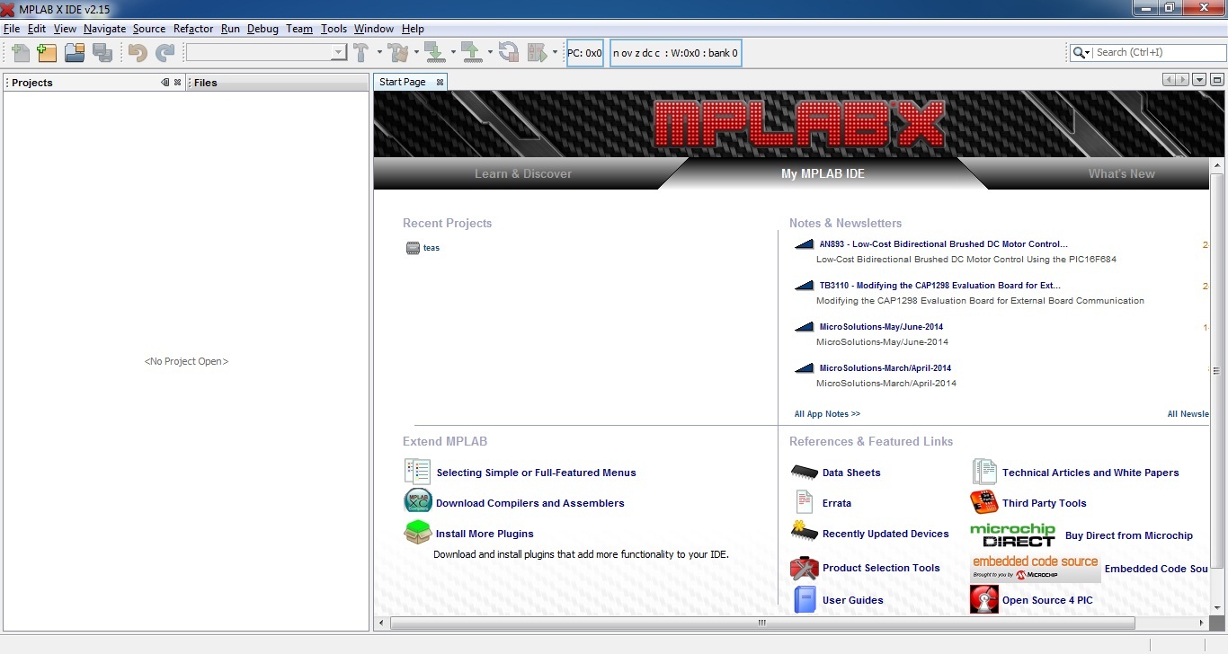
Task: Click the Open Project folder icon
Action: tap(75, 53)
